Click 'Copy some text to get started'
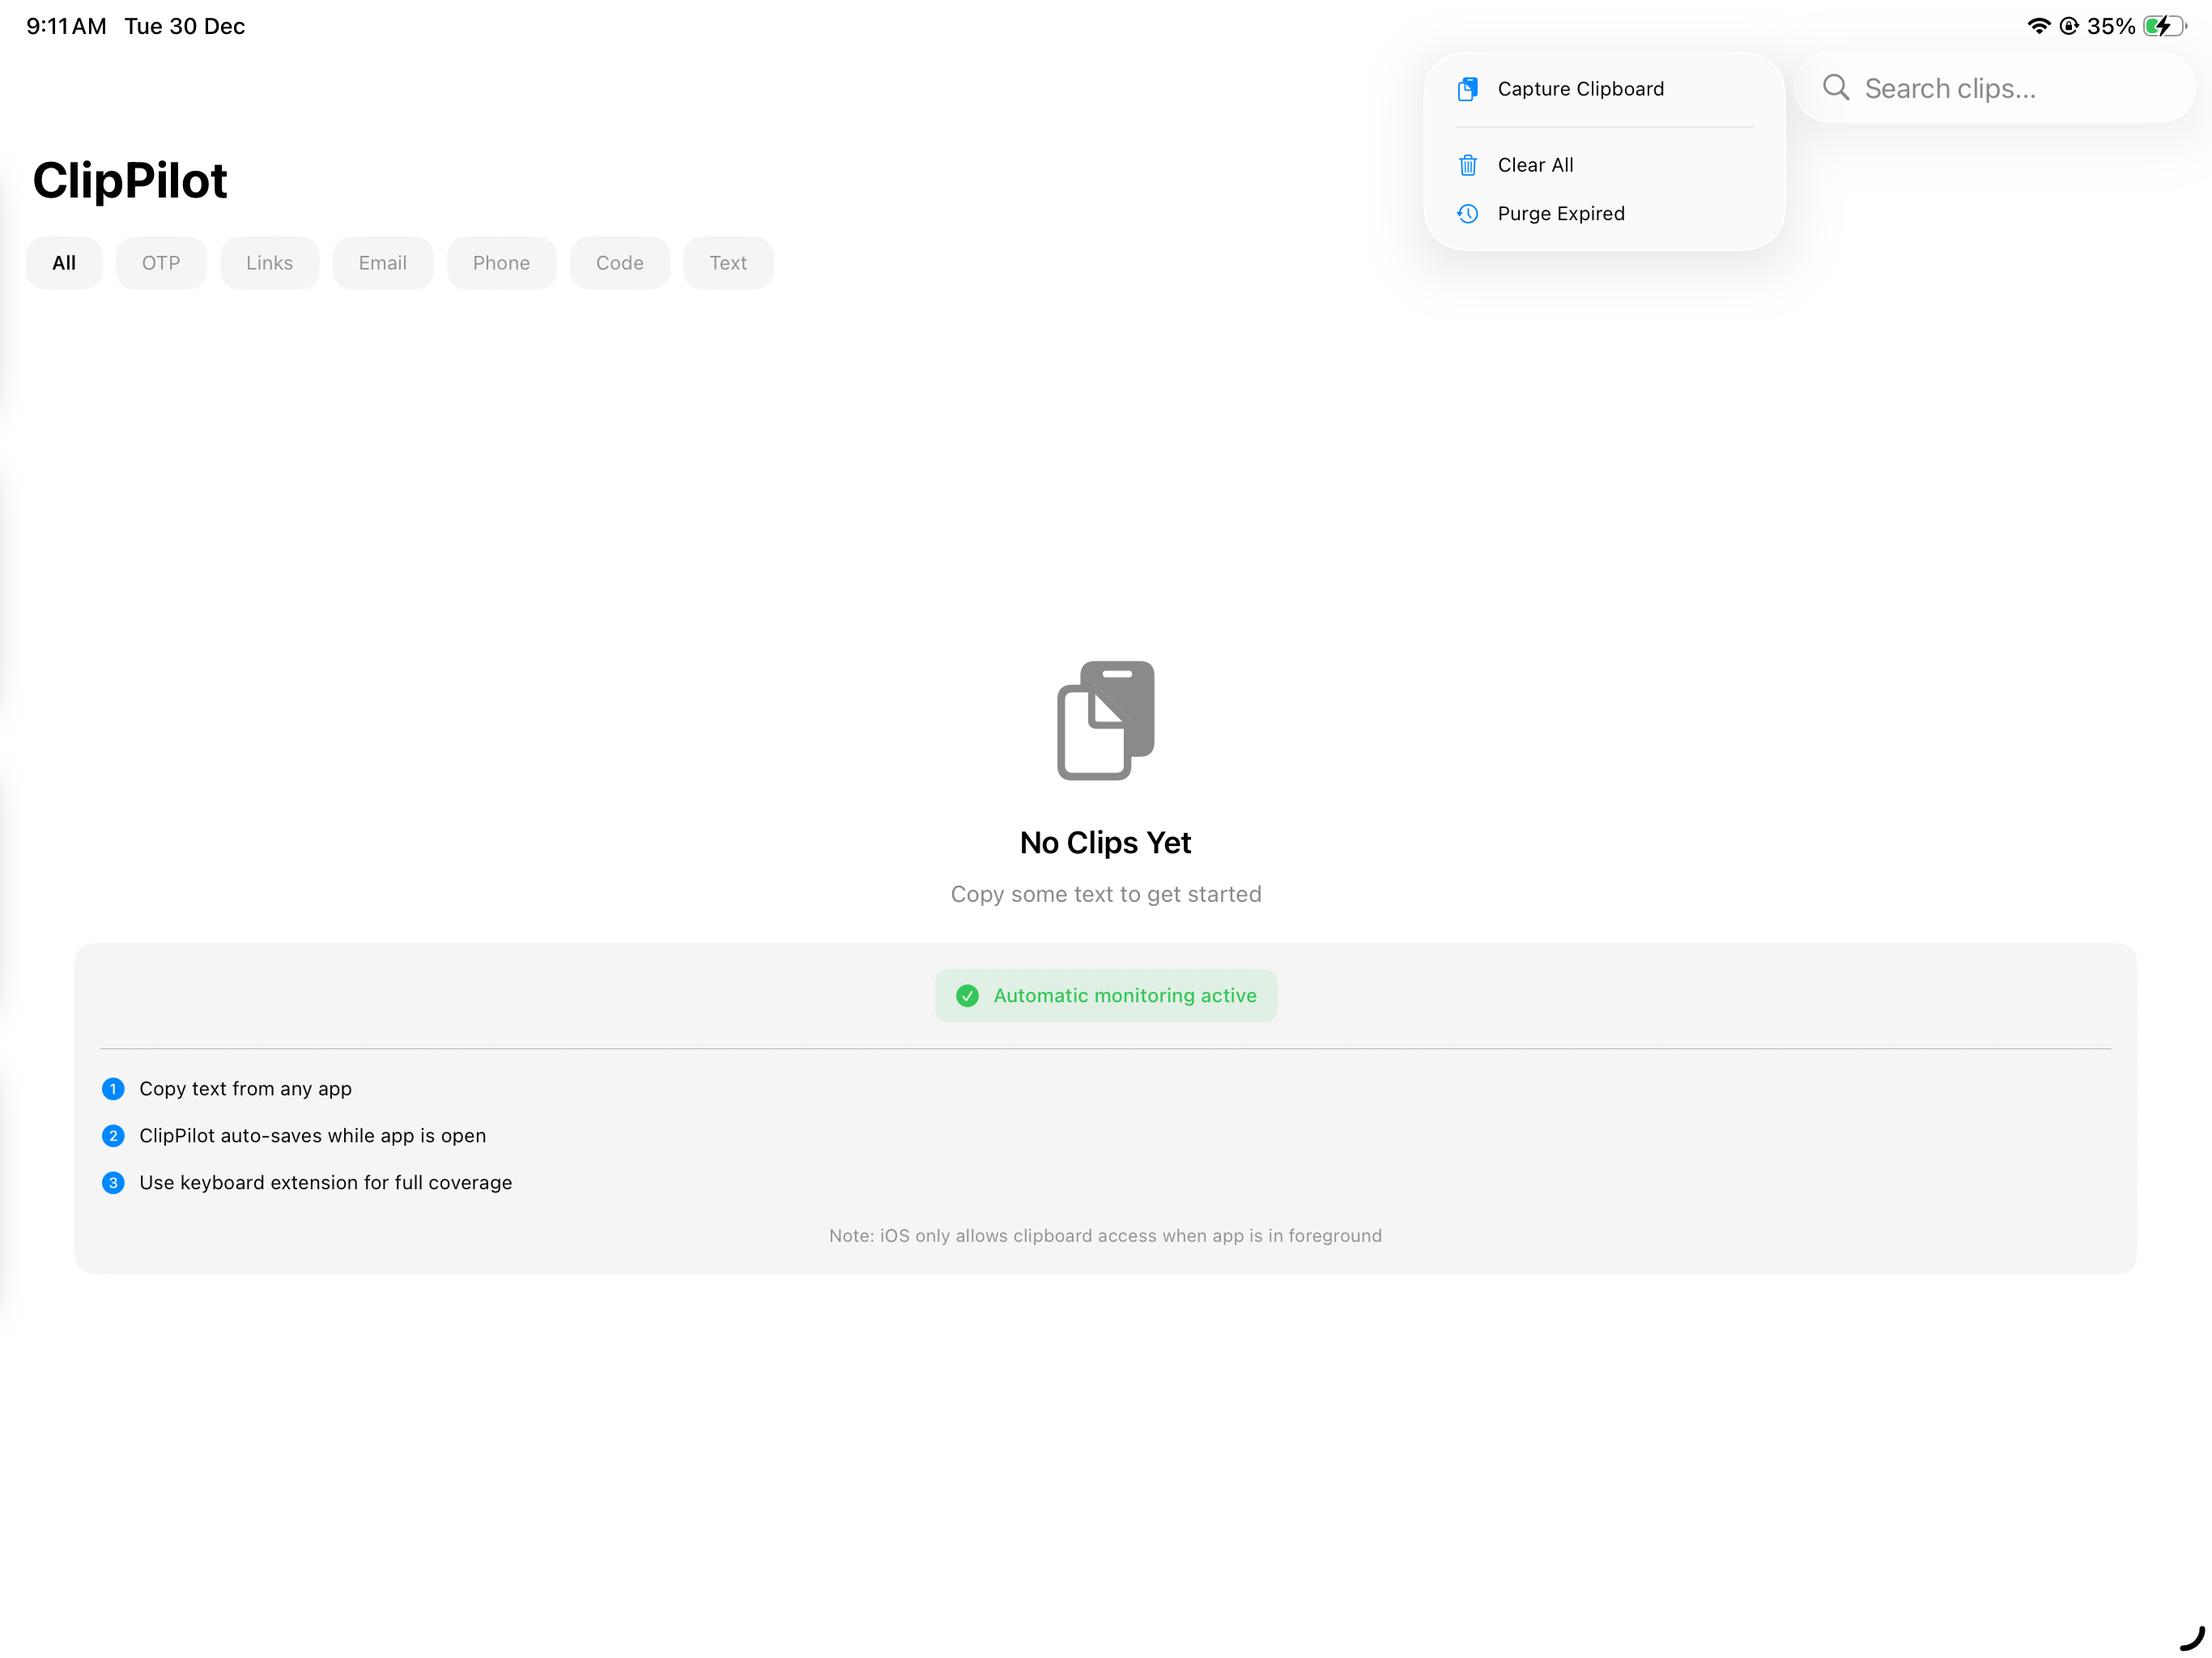 1106,894
